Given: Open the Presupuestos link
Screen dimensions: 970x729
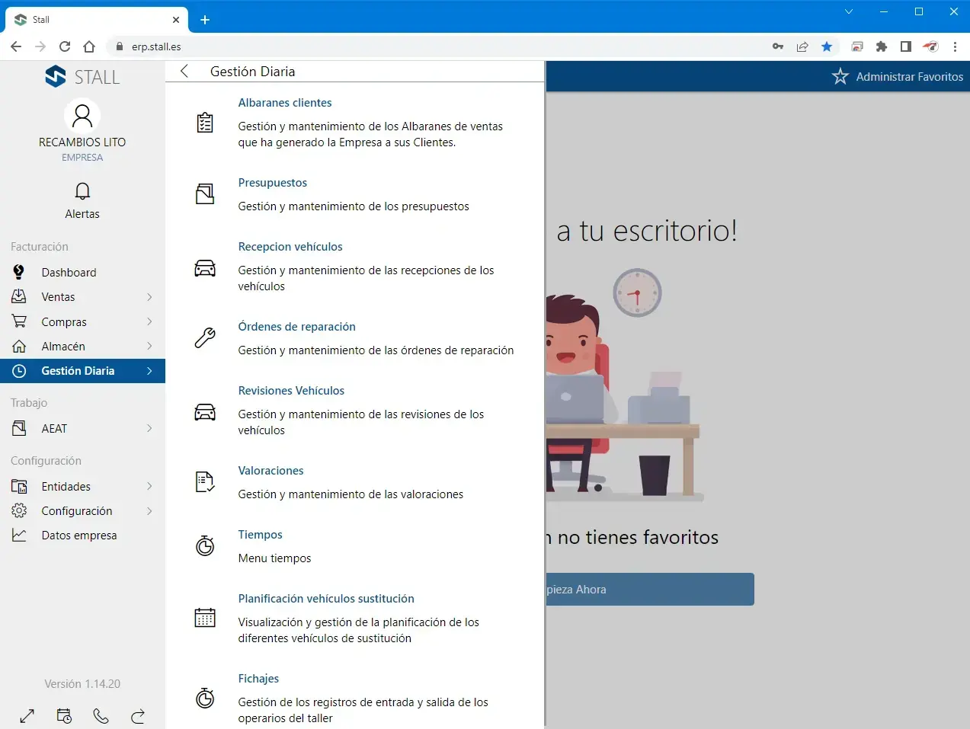Looking at the screenshot, I should [272, 183].
